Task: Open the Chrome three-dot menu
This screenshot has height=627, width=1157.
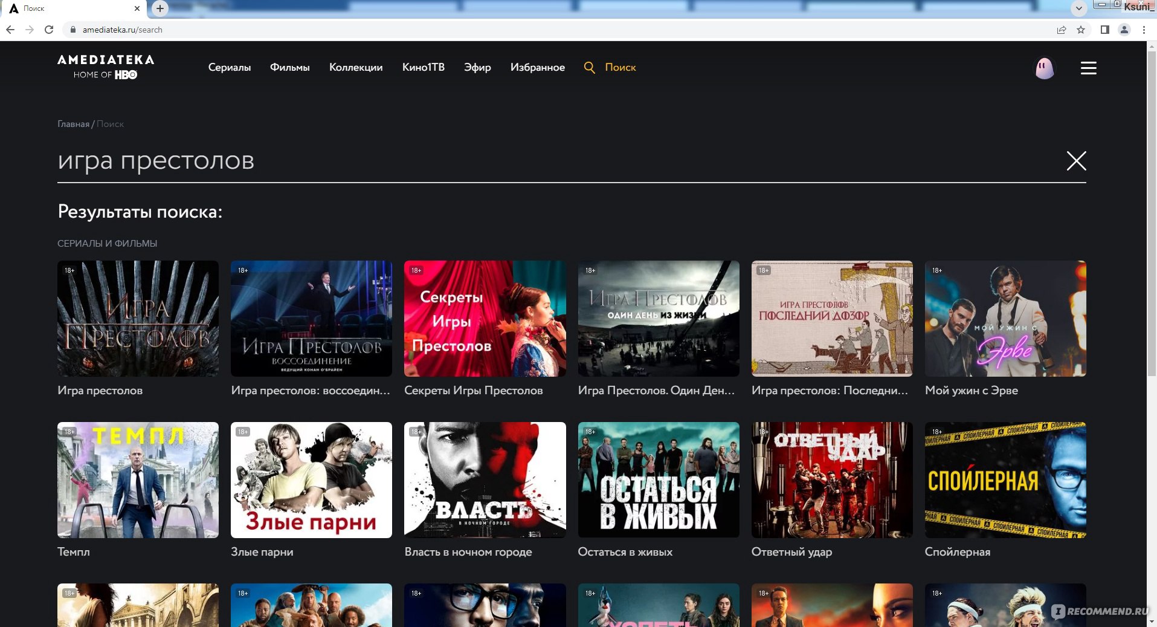Action: pos(1144,30)
